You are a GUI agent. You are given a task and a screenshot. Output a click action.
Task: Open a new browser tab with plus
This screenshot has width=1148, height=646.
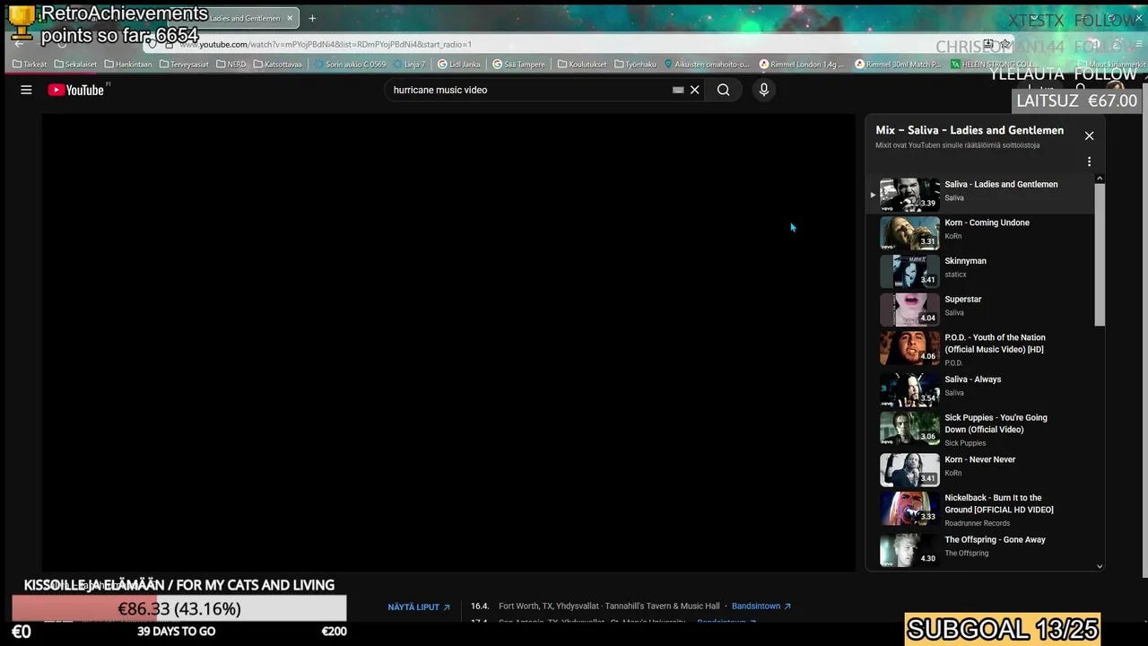(312, 18)
